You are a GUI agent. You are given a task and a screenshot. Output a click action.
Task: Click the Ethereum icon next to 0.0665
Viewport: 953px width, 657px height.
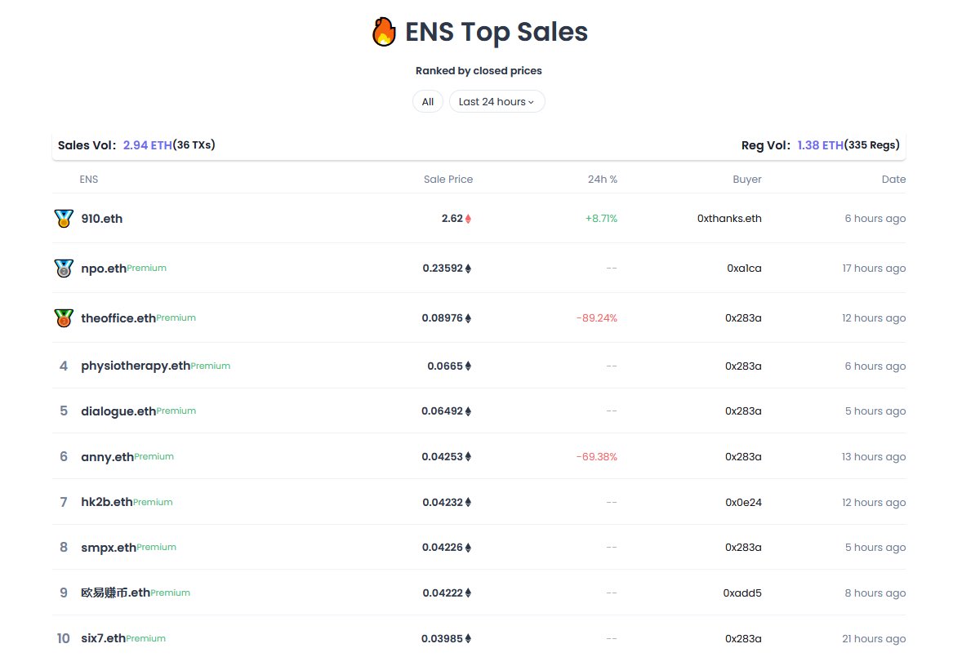point(468,366)
